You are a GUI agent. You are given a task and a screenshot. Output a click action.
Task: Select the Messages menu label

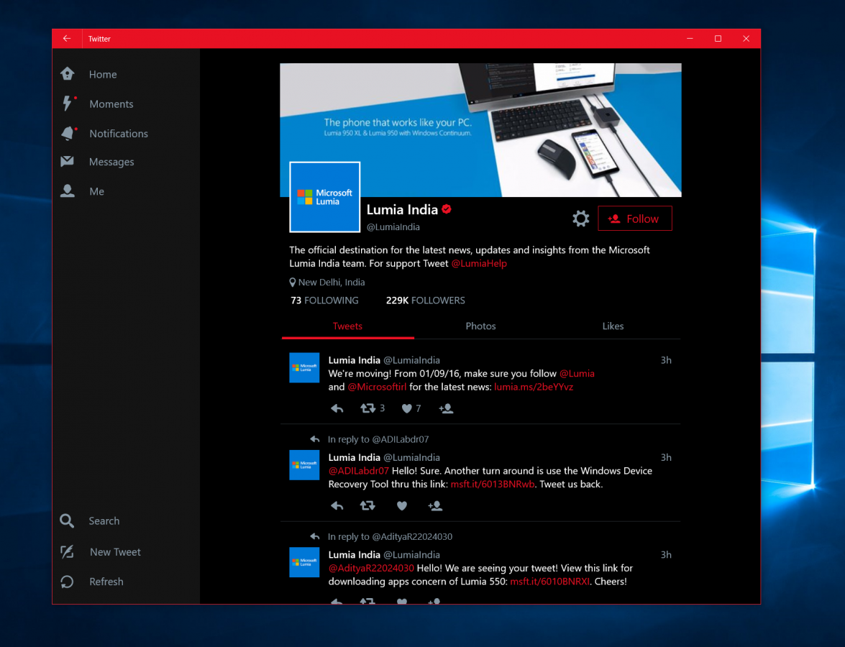point(111,162)
